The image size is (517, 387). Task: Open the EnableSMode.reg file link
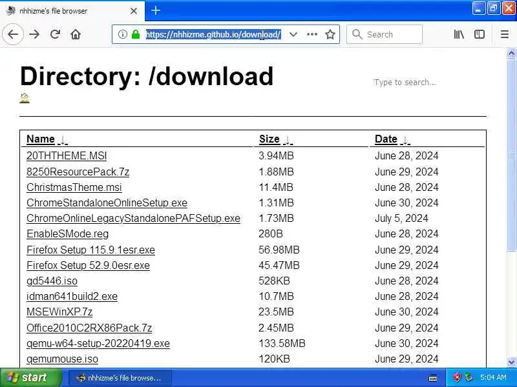[x=68, y=233]
